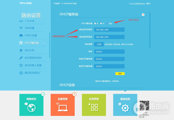Screen dimensions: 174x120
Task: Select the DHCP 开 radio button
Action: tap(95, 23)
